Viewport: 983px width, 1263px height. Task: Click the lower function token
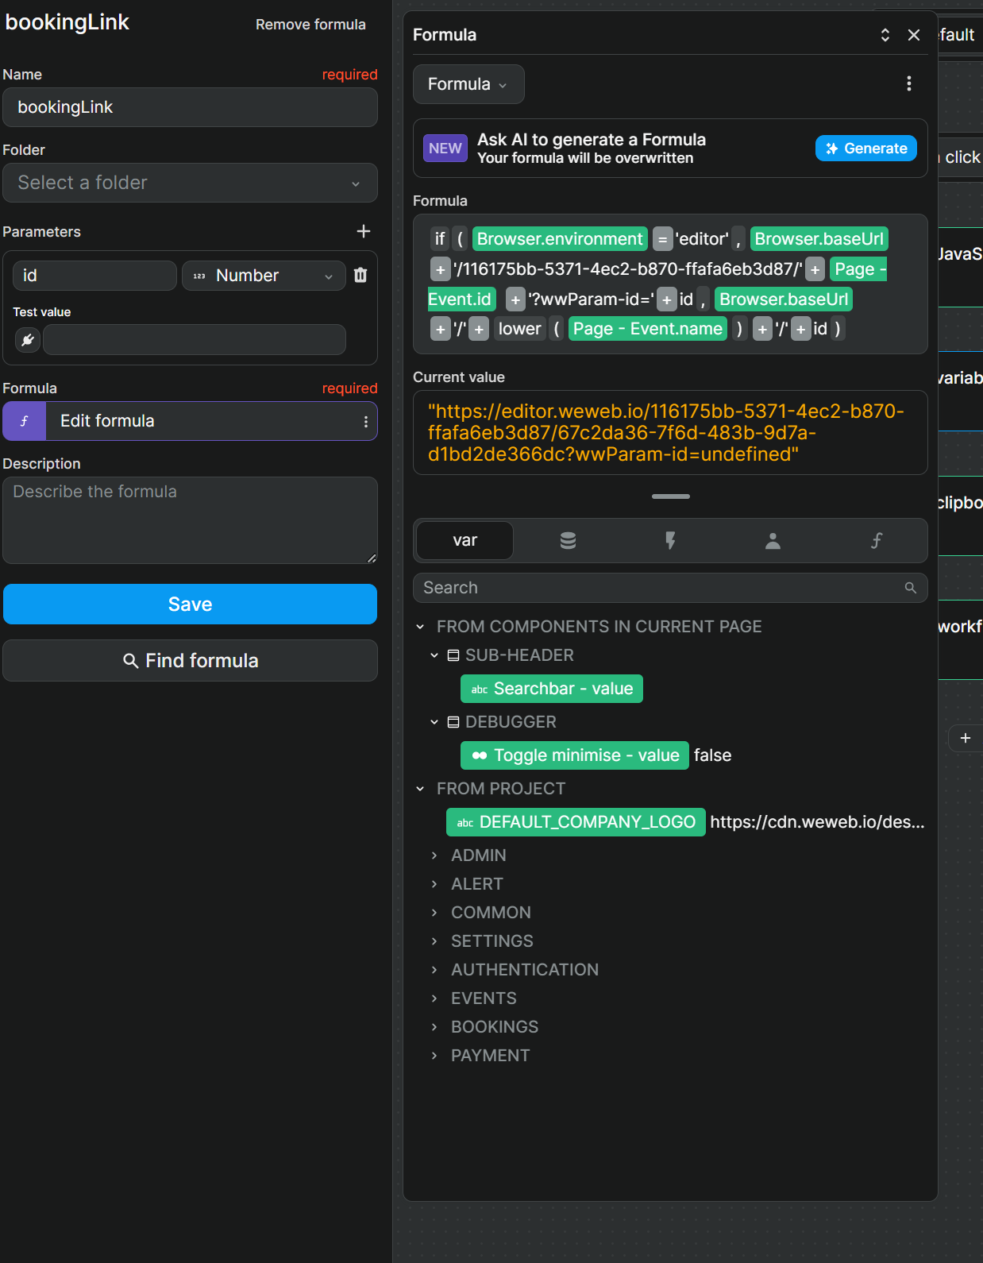click(x=519, y=329)
